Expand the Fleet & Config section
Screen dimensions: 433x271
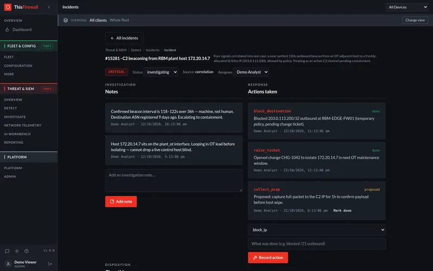click(29, 46)
